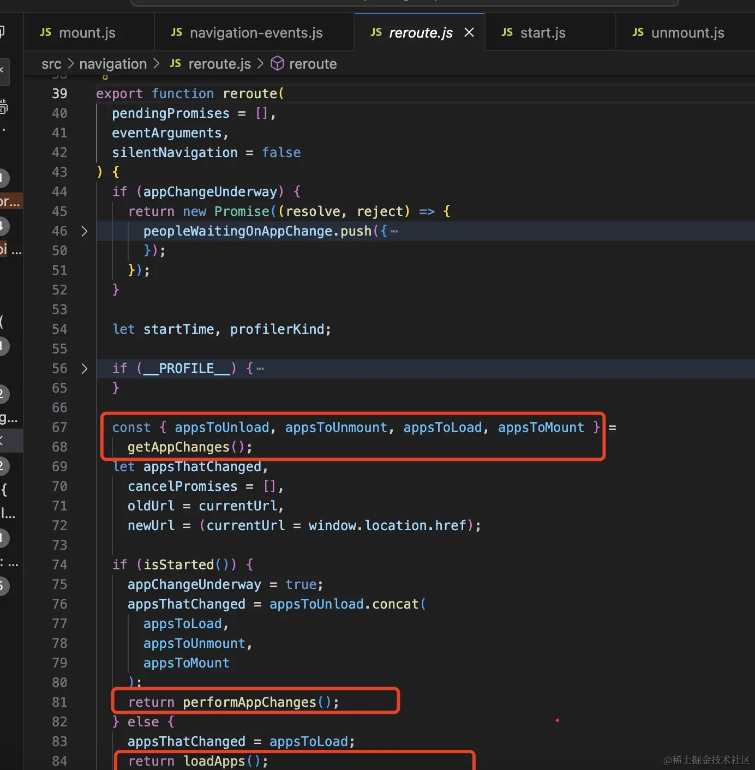Expand the folded block at line 46
Image resolution: width=755 pixels, height=770 pixels.
click(84, 231)
